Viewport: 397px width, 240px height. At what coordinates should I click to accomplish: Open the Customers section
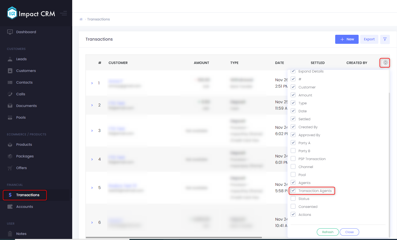click(x=10, y=71)
